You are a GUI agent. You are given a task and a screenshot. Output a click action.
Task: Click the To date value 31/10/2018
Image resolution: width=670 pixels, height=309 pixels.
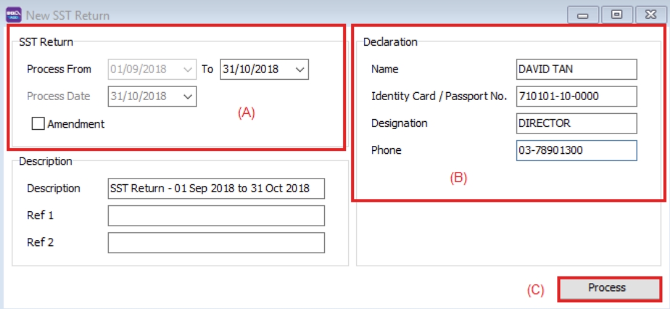pyautogui.click(x=254, y=69)
